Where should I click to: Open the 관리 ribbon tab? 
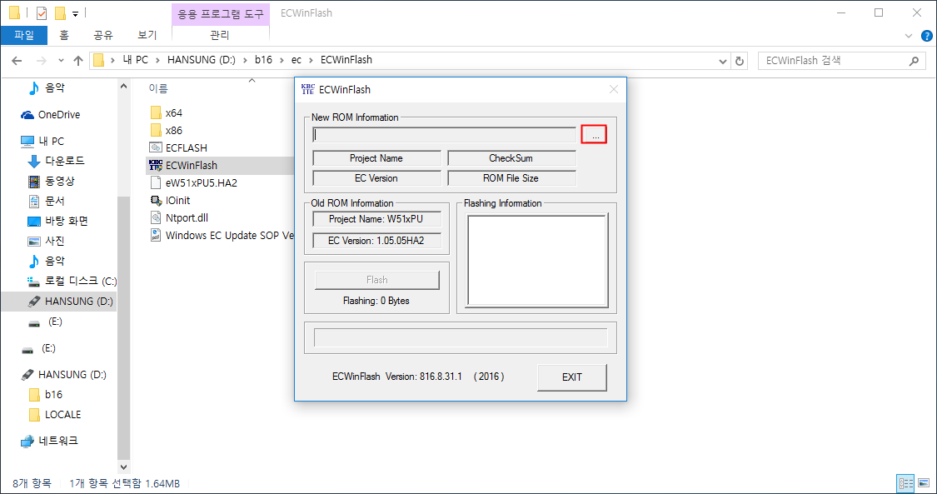coord(220,35)
